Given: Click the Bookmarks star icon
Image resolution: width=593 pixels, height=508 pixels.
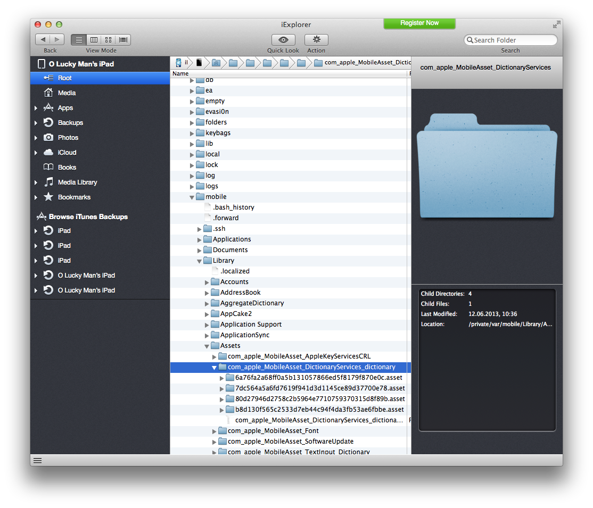Looking at the screenshot, I should 48,197.
